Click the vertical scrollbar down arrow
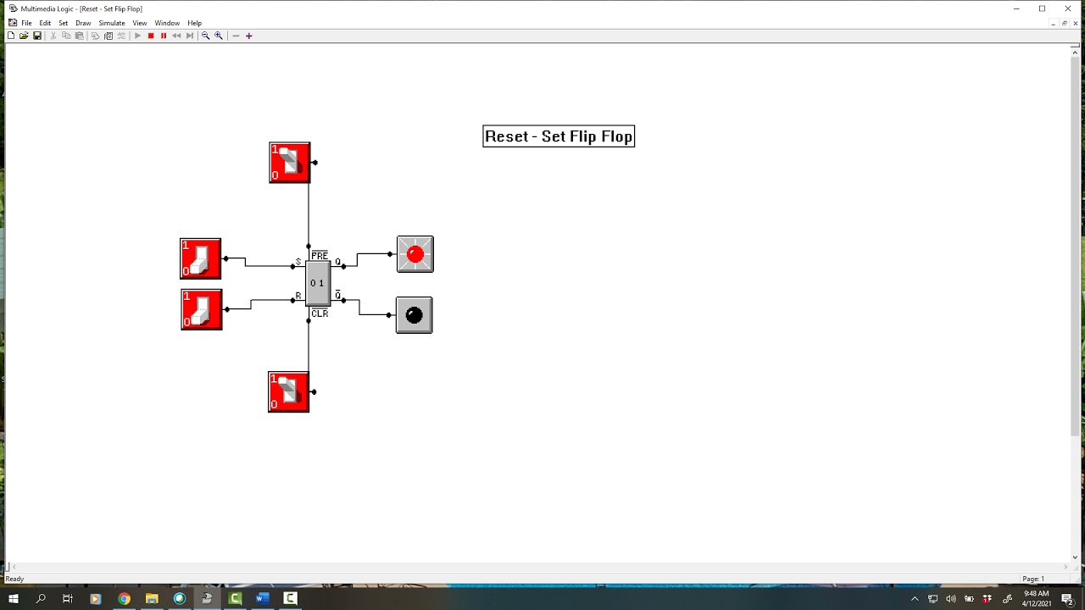Viewport: 1085px width, 610px height. coord(1075,557)
